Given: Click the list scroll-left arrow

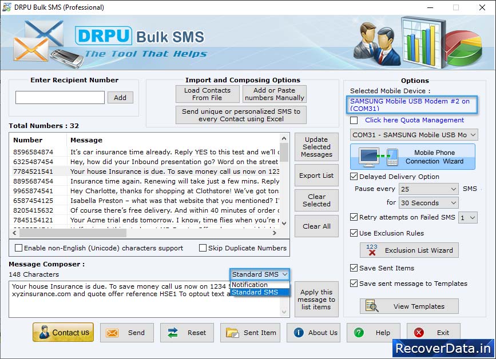Looking at the screenshot, I should (x=14, y=233).
